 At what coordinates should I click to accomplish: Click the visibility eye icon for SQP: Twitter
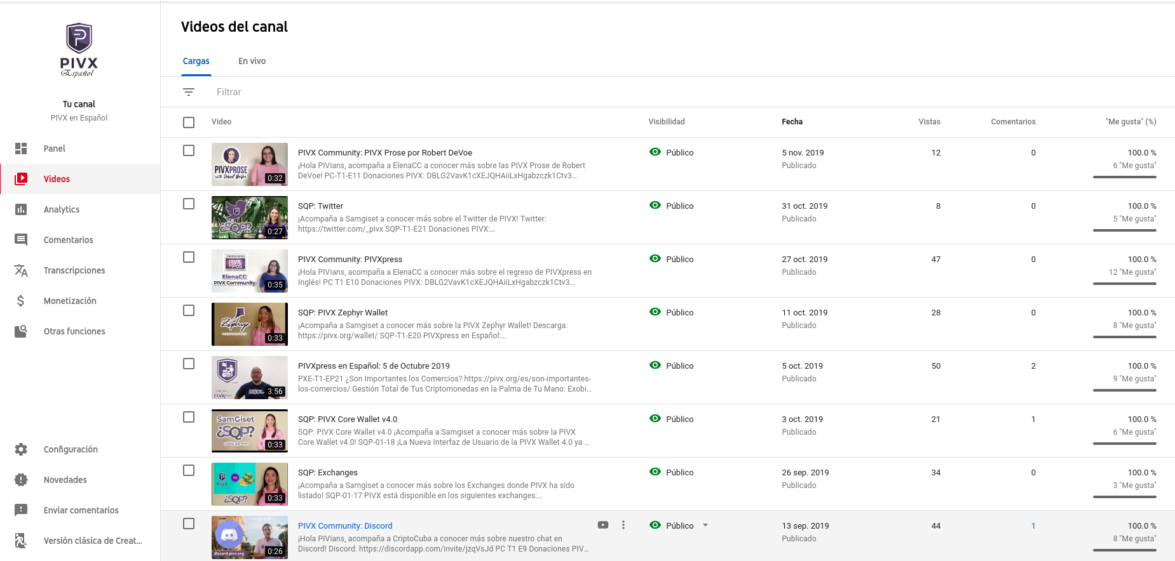(x=655, y=205)
